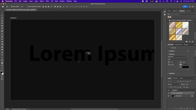
Task: Switch to the Adjustments tab
Action: tap(178, 45)
